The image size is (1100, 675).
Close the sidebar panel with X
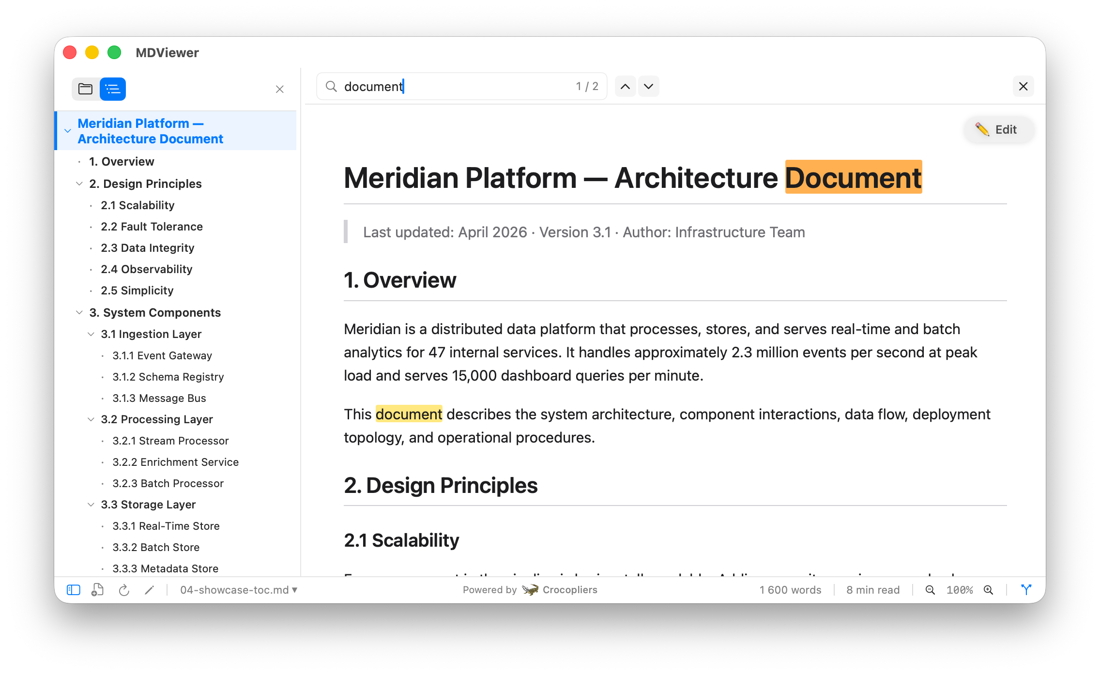point(280,89)
